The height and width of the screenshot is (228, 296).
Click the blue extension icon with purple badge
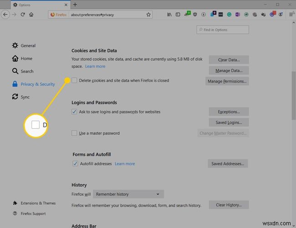tap(213, 14)
